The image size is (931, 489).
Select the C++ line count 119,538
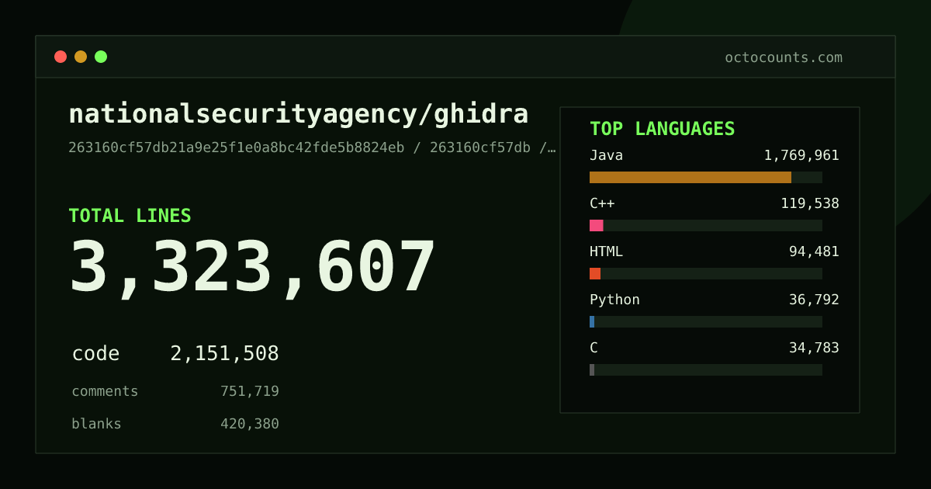click(x=810, y=203)
